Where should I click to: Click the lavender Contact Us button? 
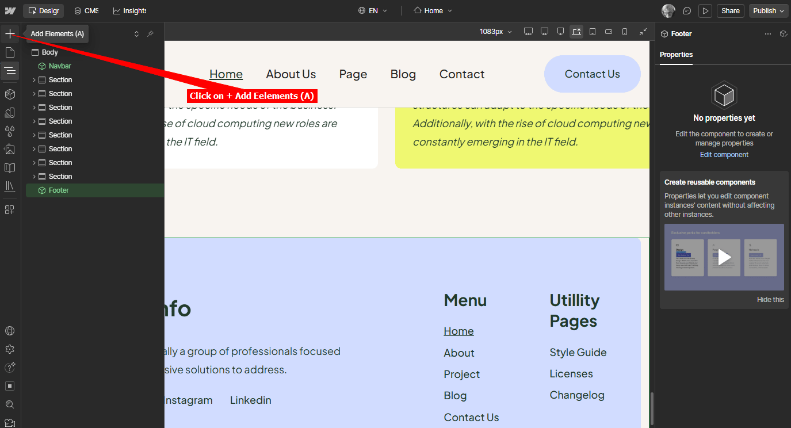(592, 74)
